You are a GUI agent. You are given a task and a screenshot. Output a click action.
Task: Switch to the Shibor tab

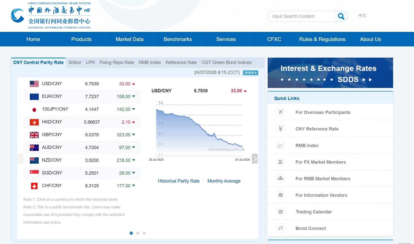75,62
